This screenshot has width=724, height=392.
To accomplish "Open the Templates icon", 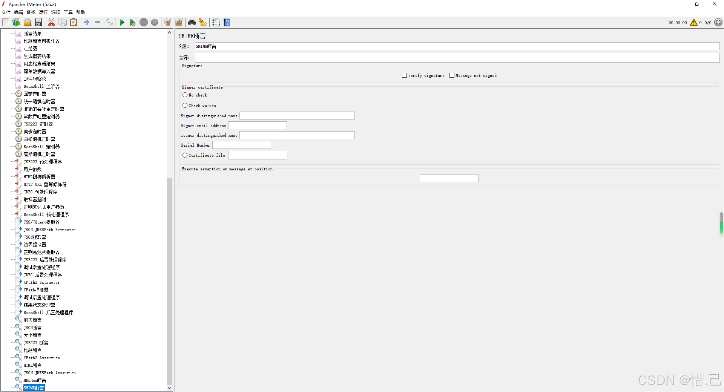I will (x=16, y=23).
